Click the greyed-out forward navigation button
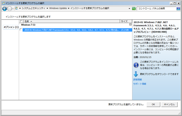The width and height of the screenshot is (182, 116). 9,9
